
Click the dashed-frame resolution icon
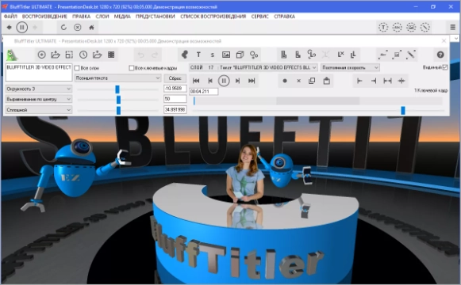pos(69,55)
